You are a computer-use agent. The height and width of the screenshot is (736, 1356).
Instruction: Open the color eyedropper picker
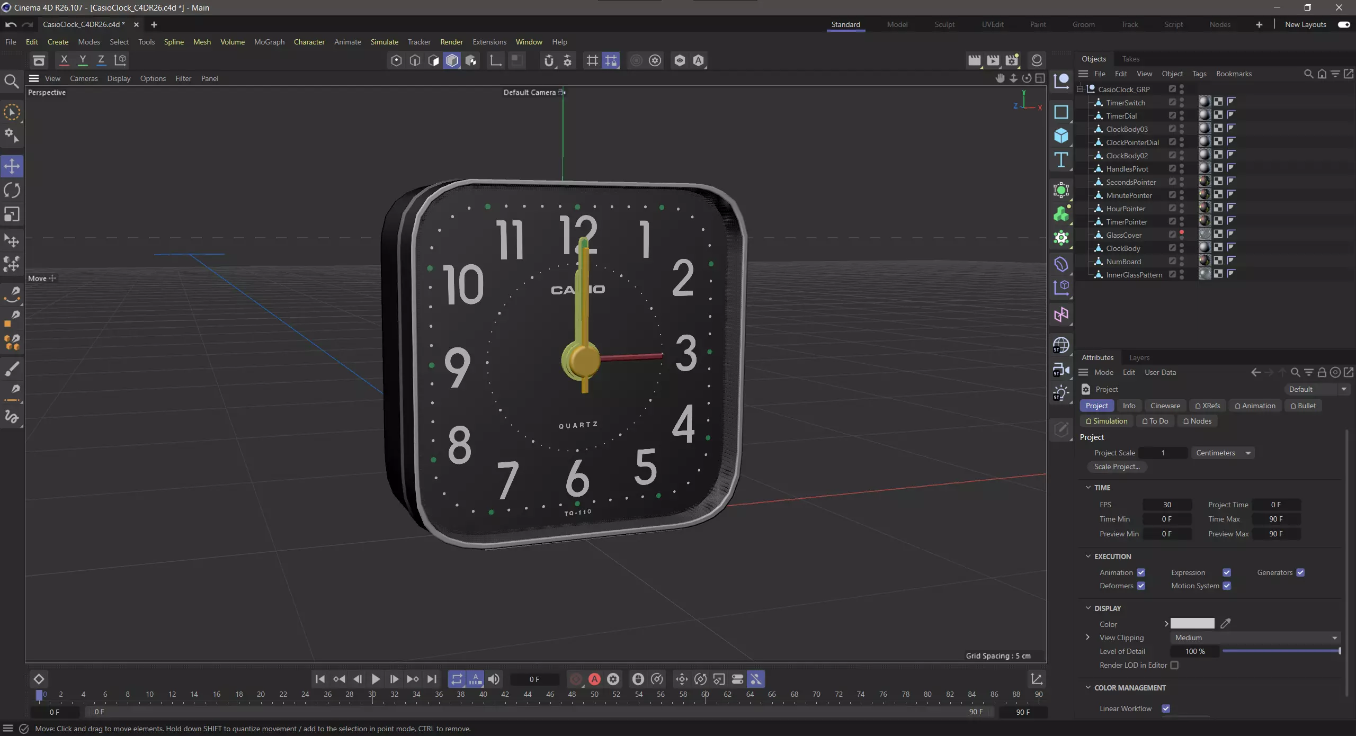click(x=1226, y=624)
